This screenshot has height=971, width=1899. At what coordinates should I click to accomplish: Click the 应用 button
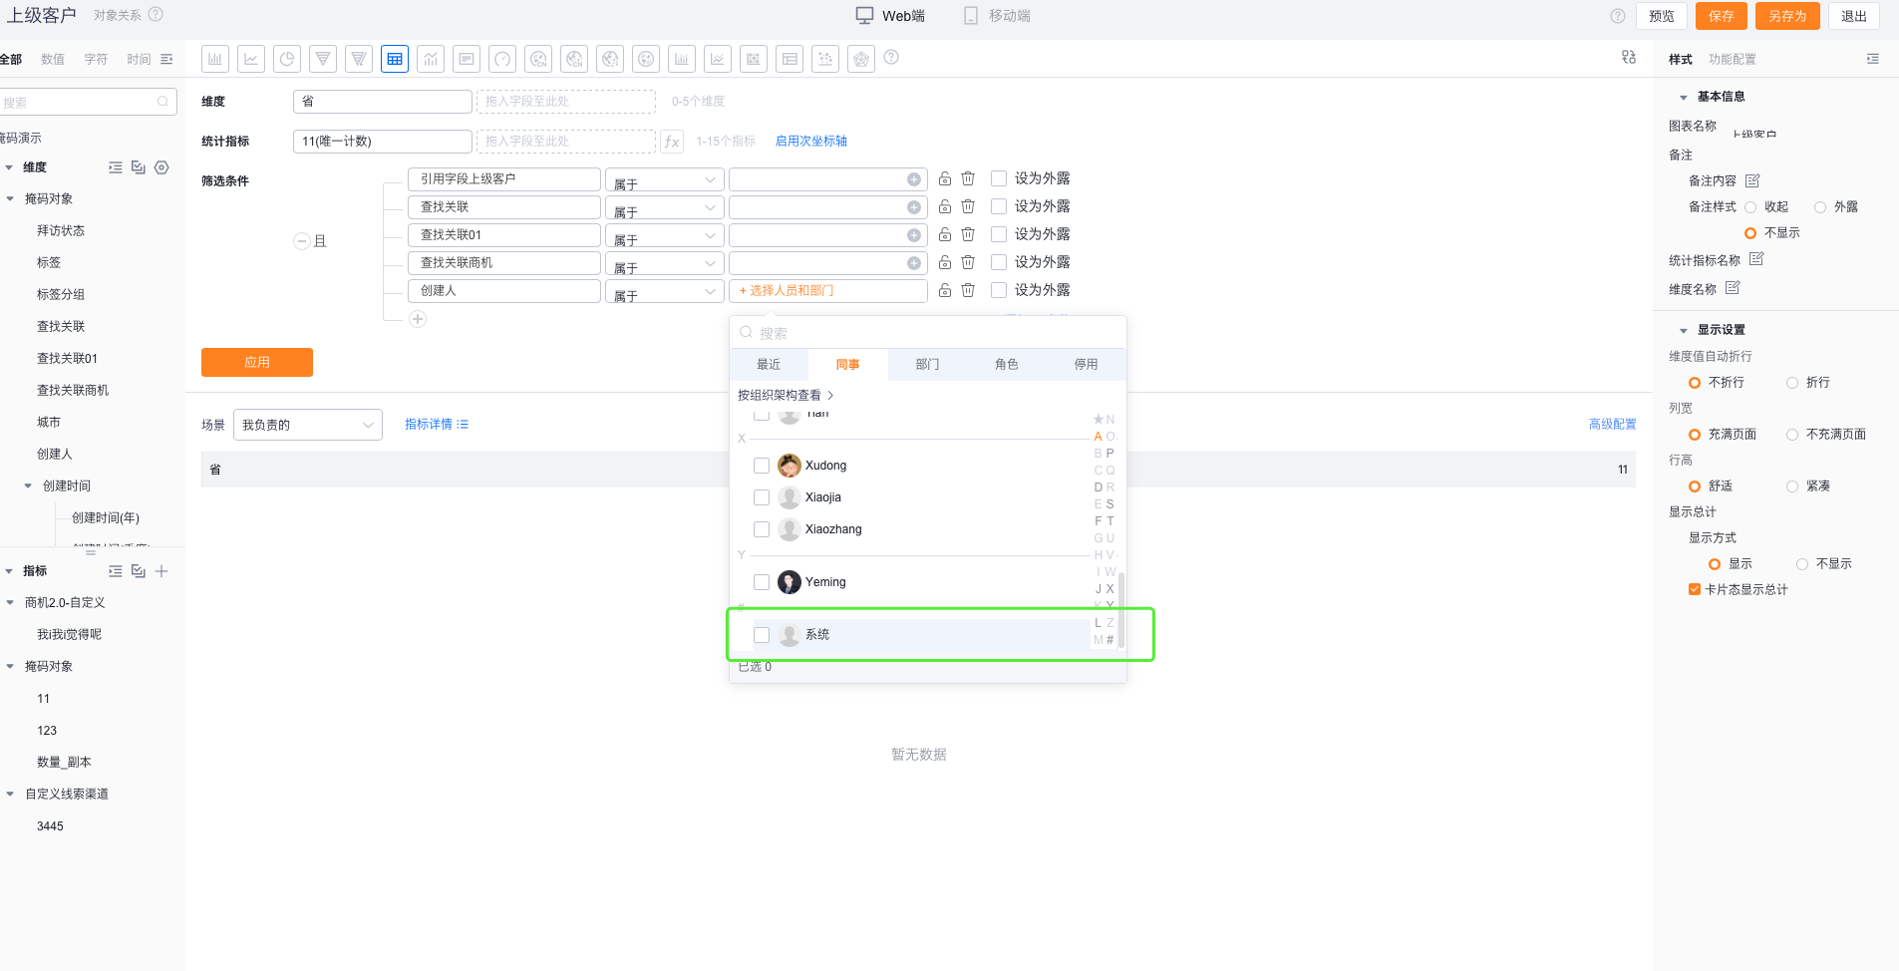pyautogui.click(x=257, y=362)
